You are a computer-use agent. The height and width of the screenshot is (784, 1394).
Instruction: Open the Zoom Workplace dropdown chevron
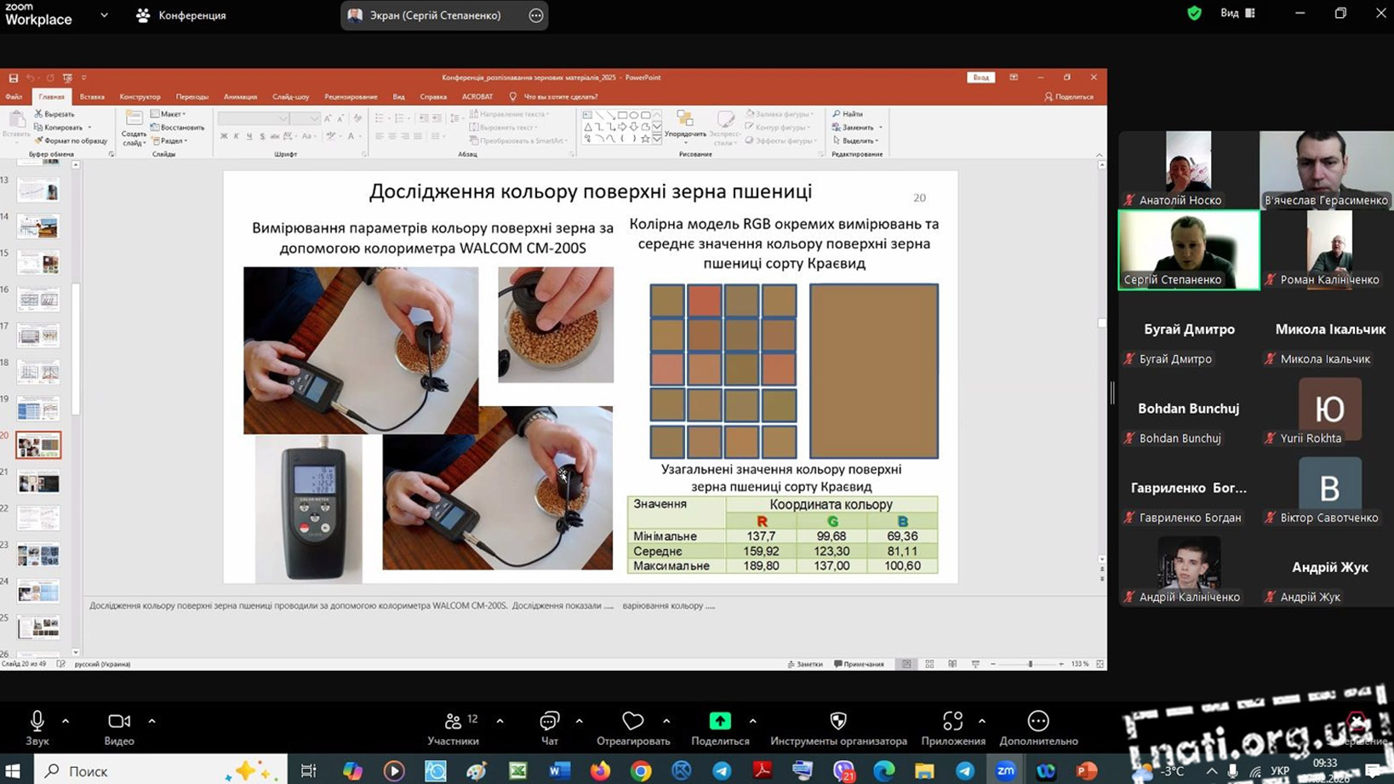104,15
